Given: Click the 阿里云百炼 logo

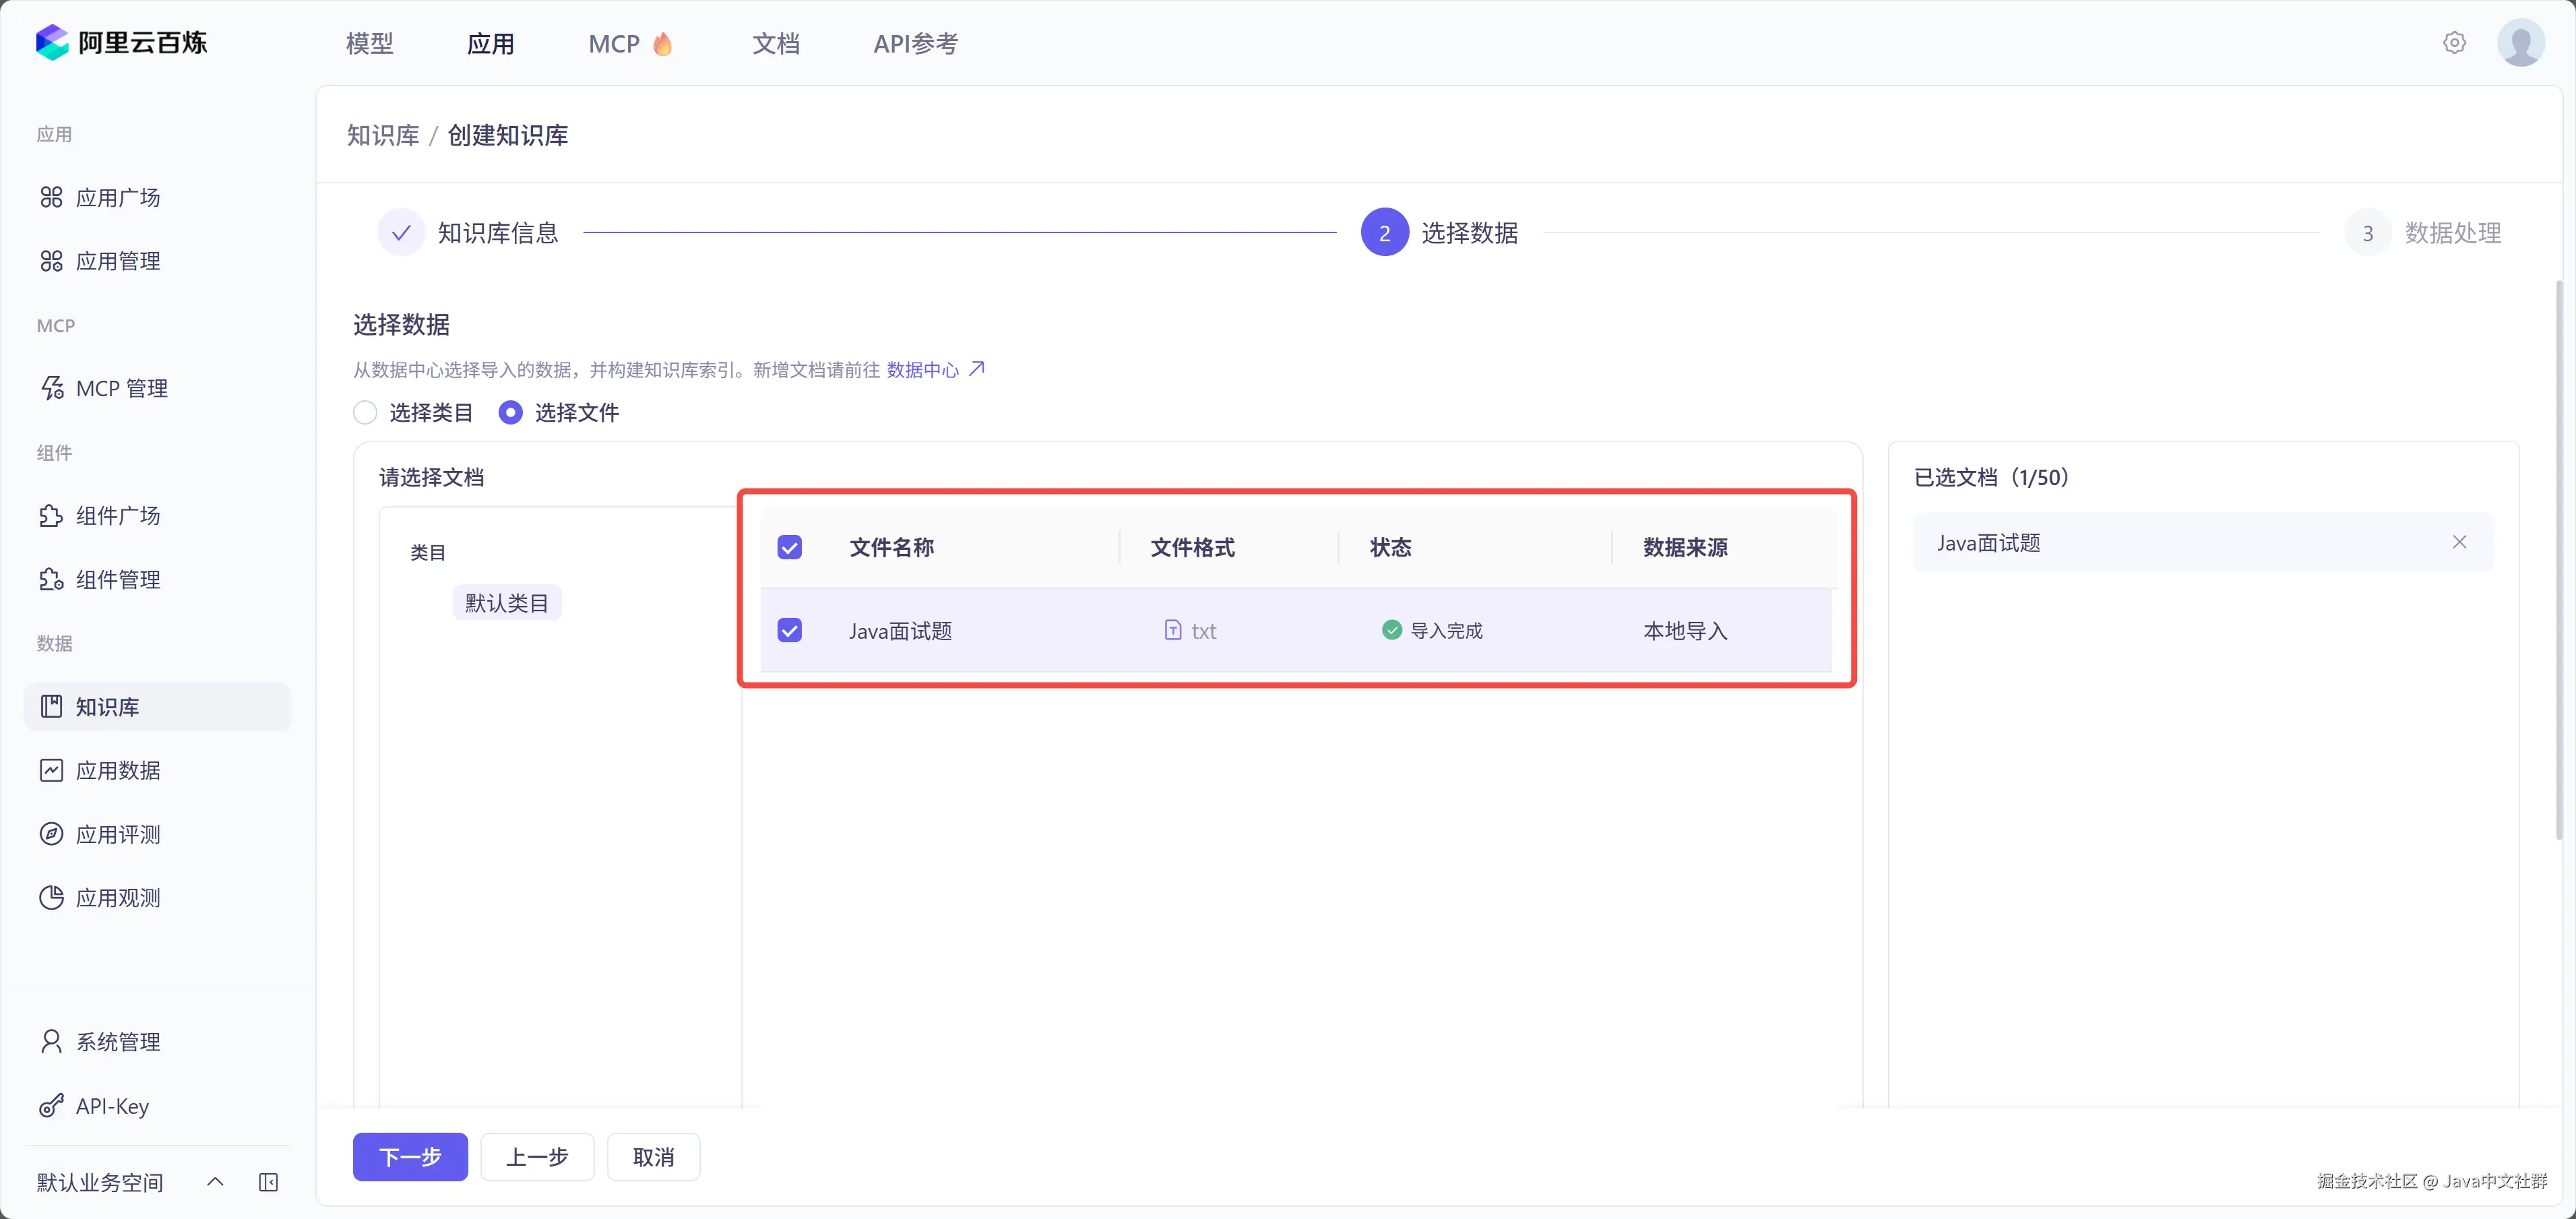Looking at the screenshot, I should [x=121, y=43].
